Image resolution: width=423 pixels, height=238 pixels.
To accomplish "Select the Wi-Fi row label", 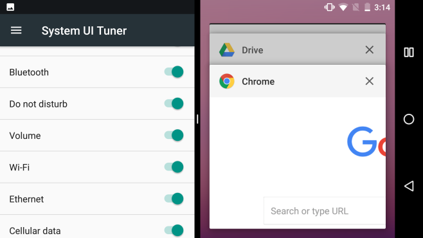I will [19, 167].
